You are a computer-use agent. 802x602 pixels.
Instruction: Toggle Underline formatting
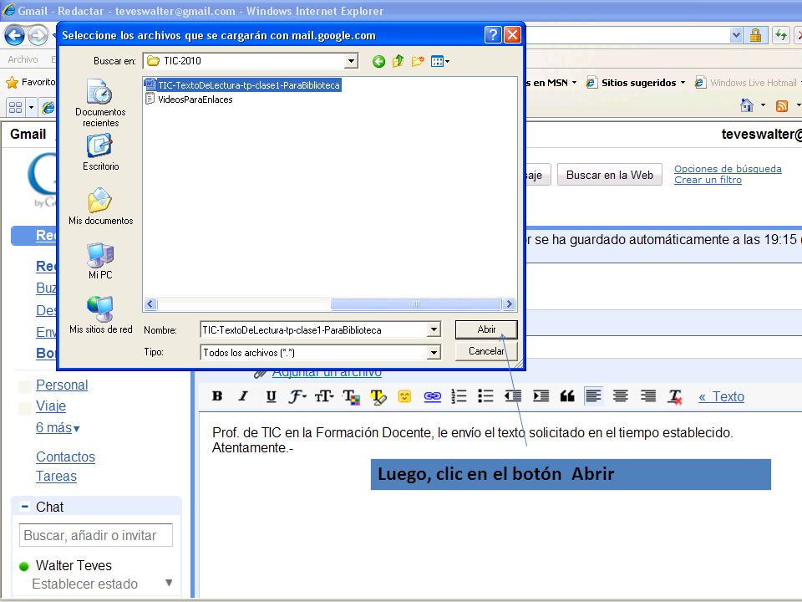[x=271, y=396]
